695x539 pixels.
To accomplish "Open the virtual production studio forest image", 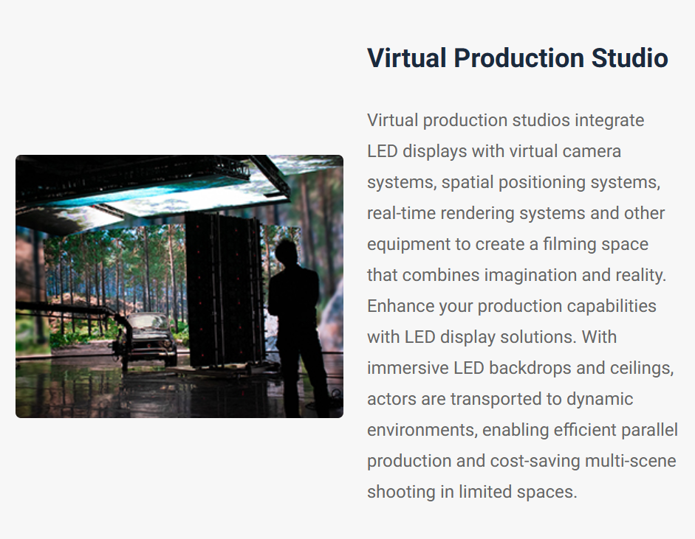I will click(x=179, y=286).
